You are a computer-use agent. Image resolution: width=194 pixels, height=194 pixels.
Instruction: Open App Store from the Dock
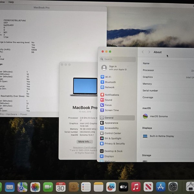pos(161,187)
